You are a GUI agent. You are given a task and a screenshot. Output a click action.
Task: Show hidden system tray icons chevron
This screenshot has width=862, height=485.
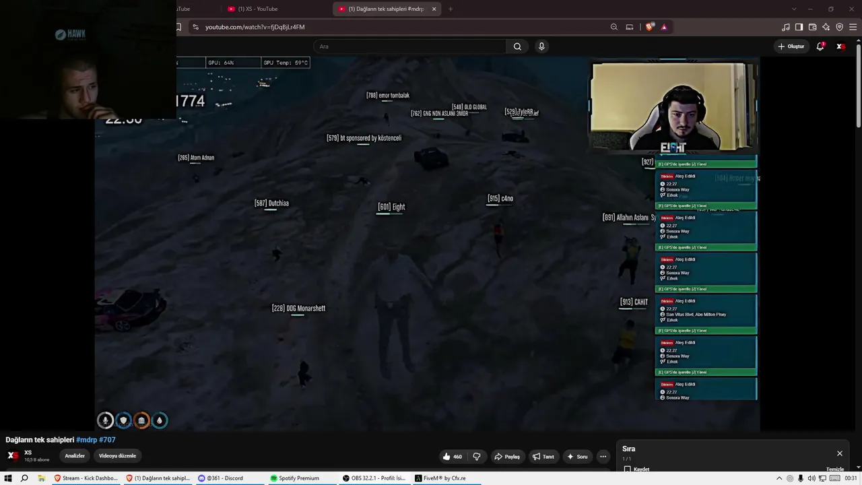click(779, 478)
